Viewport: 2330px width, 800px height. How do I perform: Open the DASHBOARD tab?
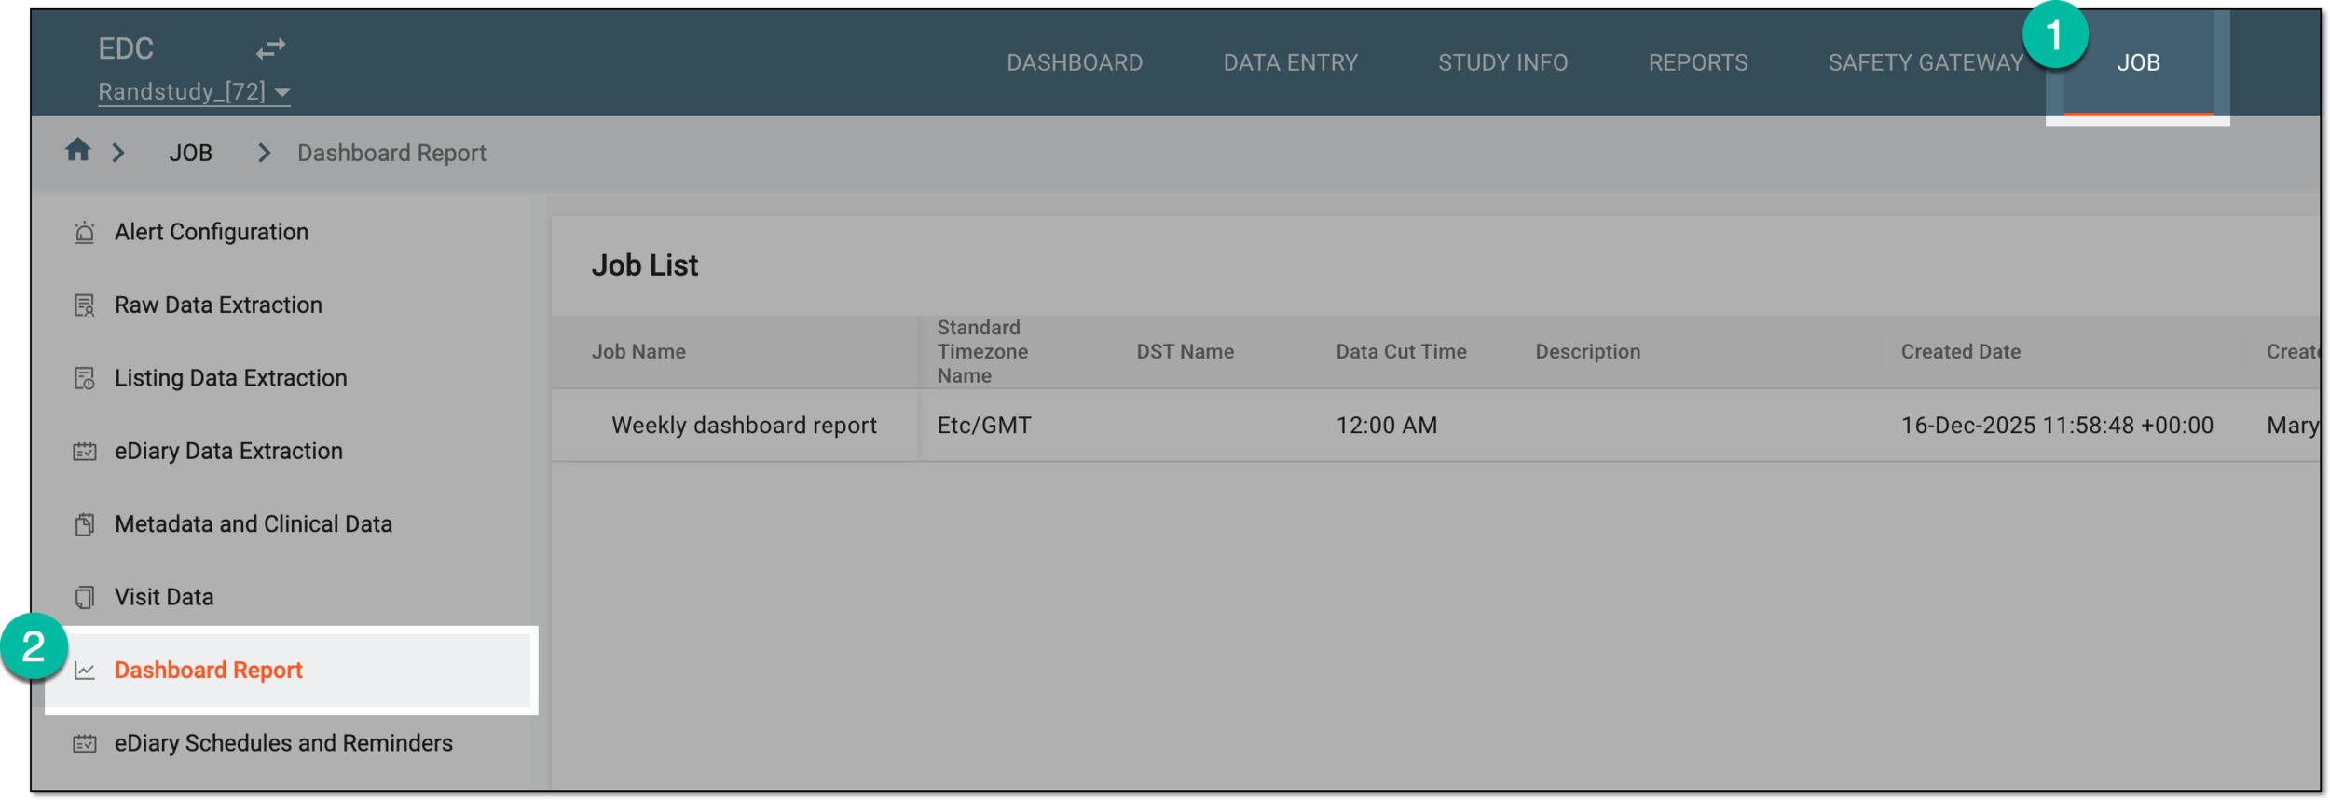1075,62
